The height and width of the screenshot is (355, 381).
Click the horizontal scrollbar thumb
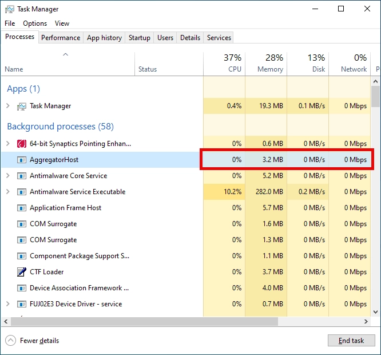[x=144, y=321]
